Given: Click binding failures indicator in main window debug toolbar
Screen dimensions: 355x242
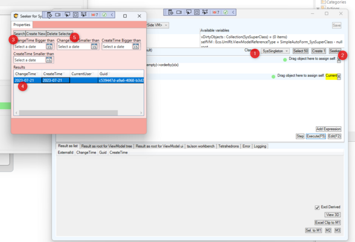Looking at the screenshot, I should (216, 12).
